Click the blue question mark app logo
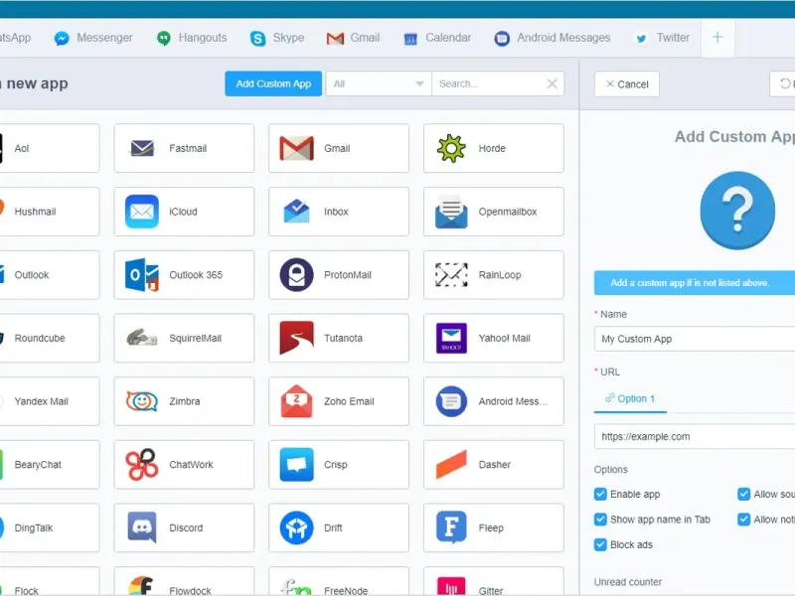795x596 pixels. [737, 211]
